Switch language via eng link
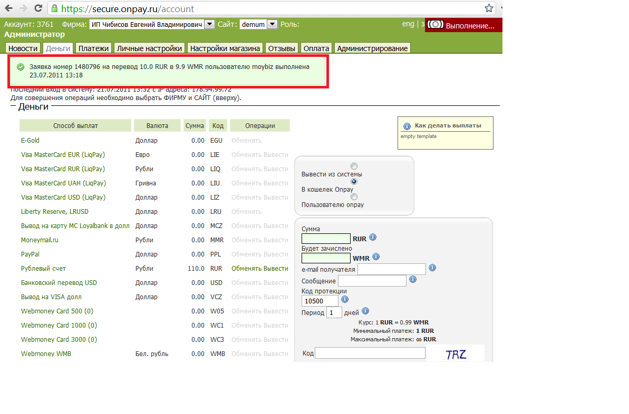This screenshot has width=629, height=414. click(408, 24)
